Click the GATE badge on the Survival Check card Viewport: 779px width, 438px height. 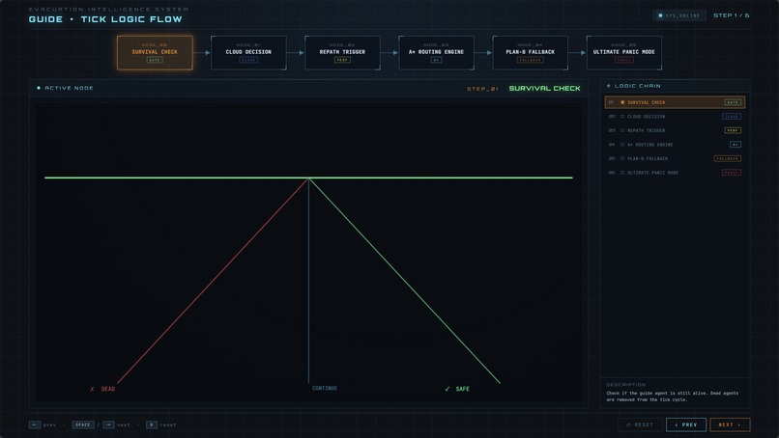(x=155, y=60)
